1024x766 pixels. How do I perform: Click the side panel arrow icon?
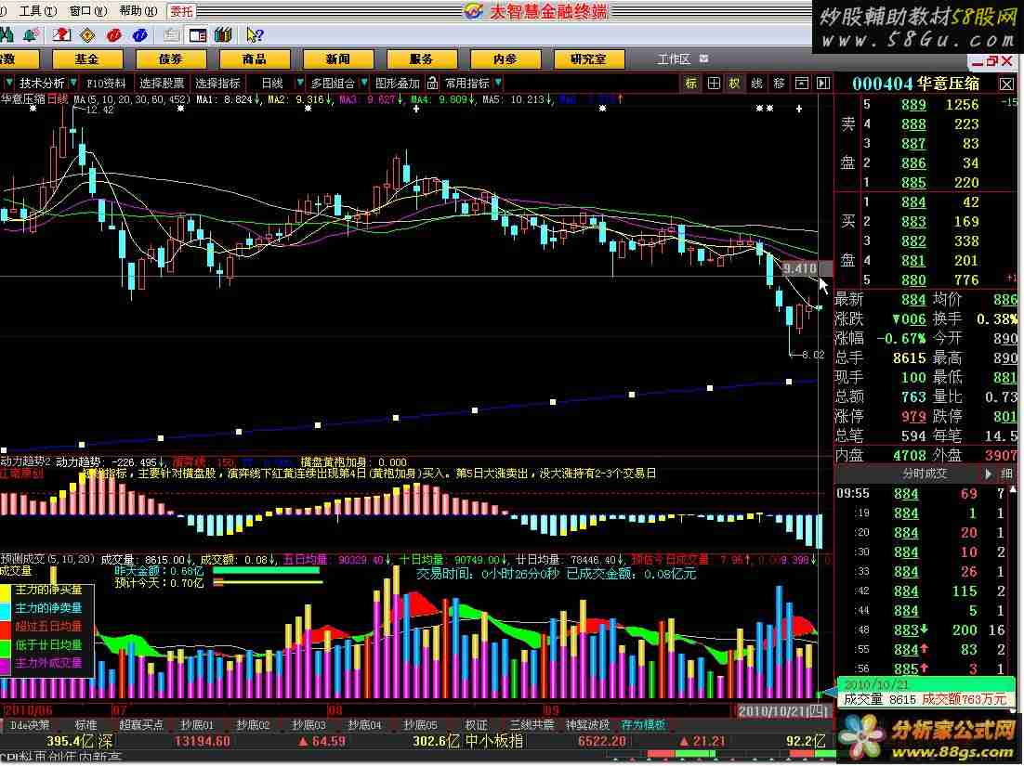coord(823,84)
